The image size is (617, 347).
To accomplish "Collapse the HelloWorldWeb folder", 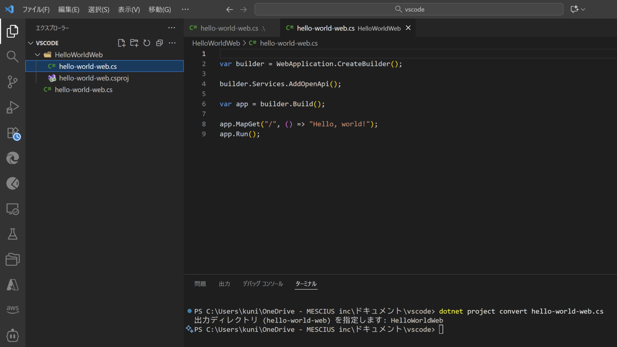I will coord(38,55).
